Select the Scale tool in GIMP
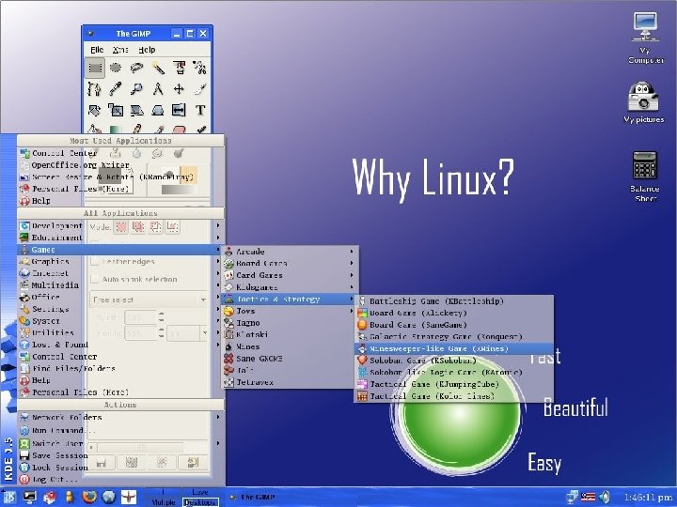 [116, 110]
